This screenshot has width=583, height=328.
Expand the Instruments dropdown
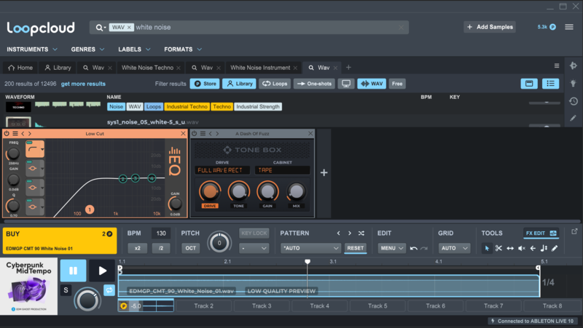coord(32,49)
